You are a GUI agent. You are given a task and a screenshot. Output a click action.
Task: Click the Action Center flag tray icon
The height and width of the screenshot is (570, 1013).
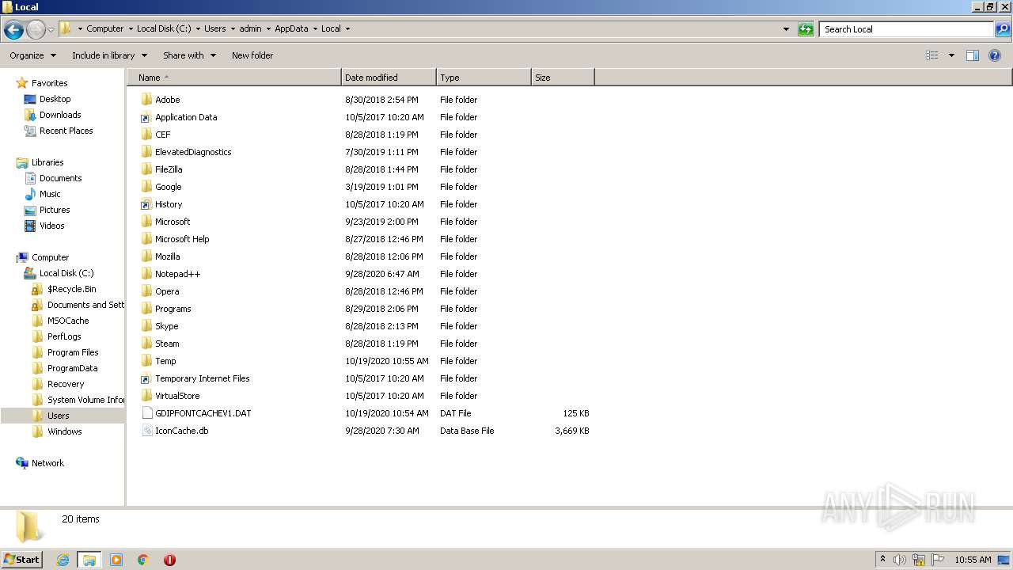tap(938, 560)
